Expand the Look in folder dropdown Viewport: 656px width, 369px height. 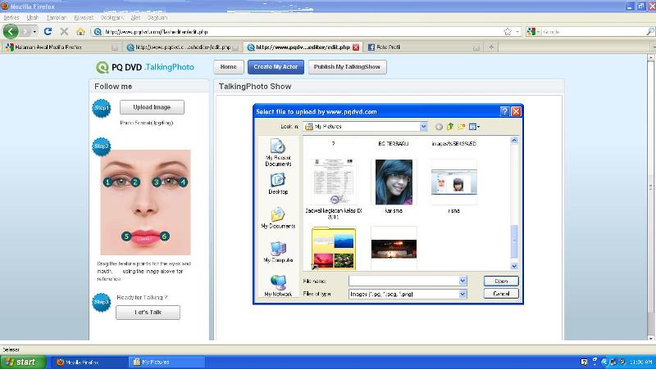tap(424, 127)
